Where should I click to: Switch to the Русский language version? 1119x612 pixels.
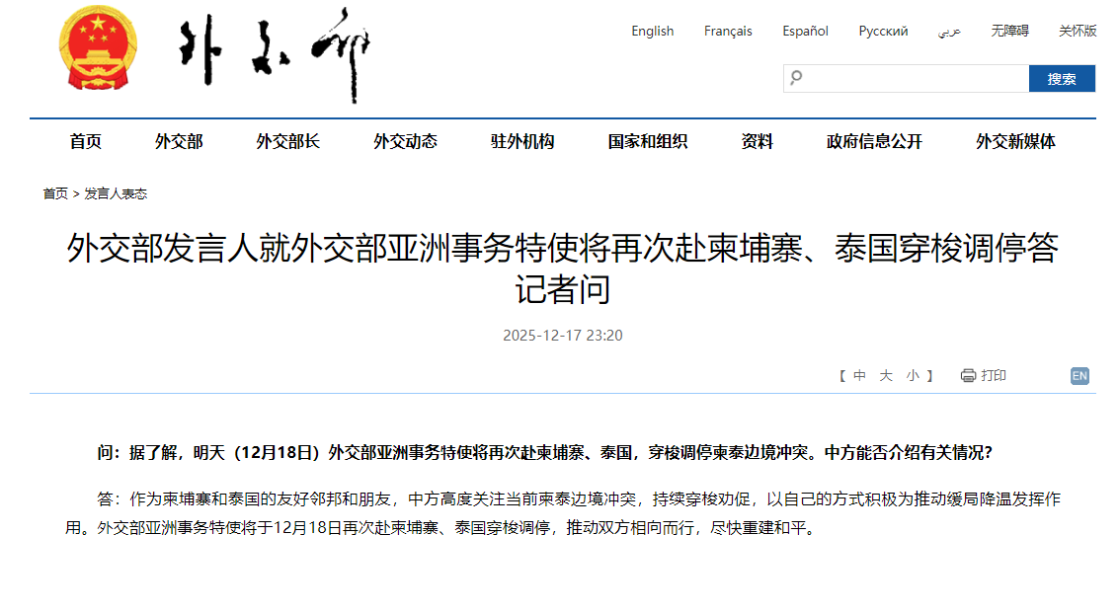[x=883, y=31]
